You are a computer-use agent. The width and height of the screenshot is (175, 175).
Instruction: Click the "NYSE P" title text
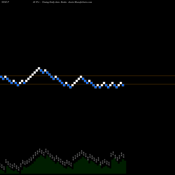pos(5,2)
